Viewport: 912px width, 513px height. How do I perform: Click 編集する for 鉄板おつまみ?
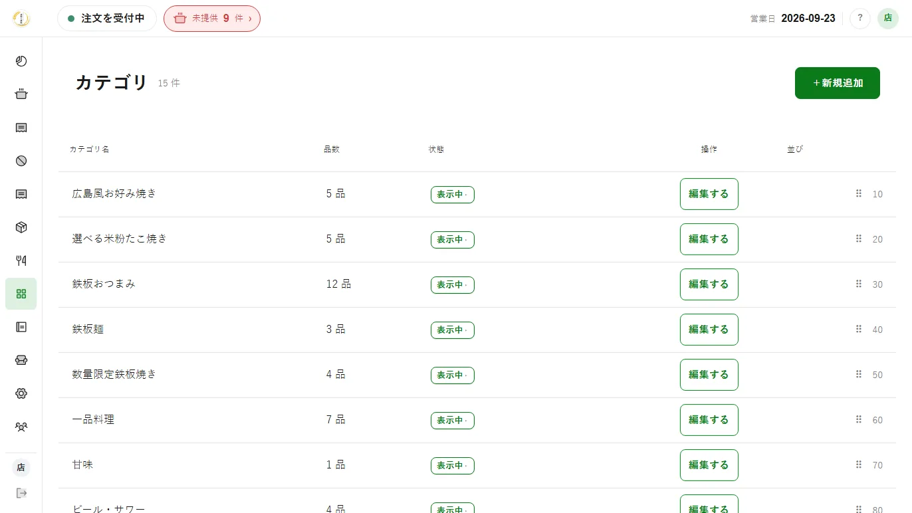[x=709, y=284]
